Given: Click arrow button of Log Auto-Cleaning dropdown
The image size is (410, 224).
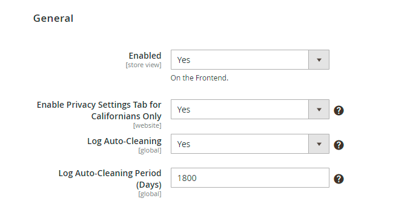Looking at the screenshot, I should [319, 144].
